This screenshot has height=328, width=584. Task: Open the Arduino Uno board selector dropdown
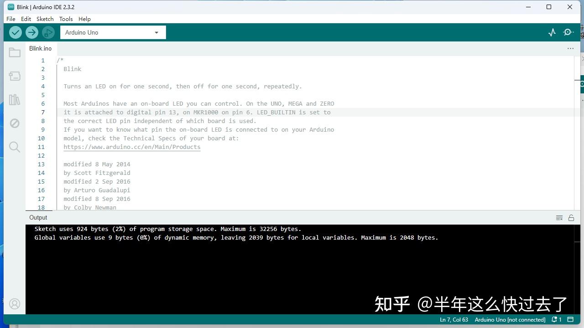[x=112, y=32]
